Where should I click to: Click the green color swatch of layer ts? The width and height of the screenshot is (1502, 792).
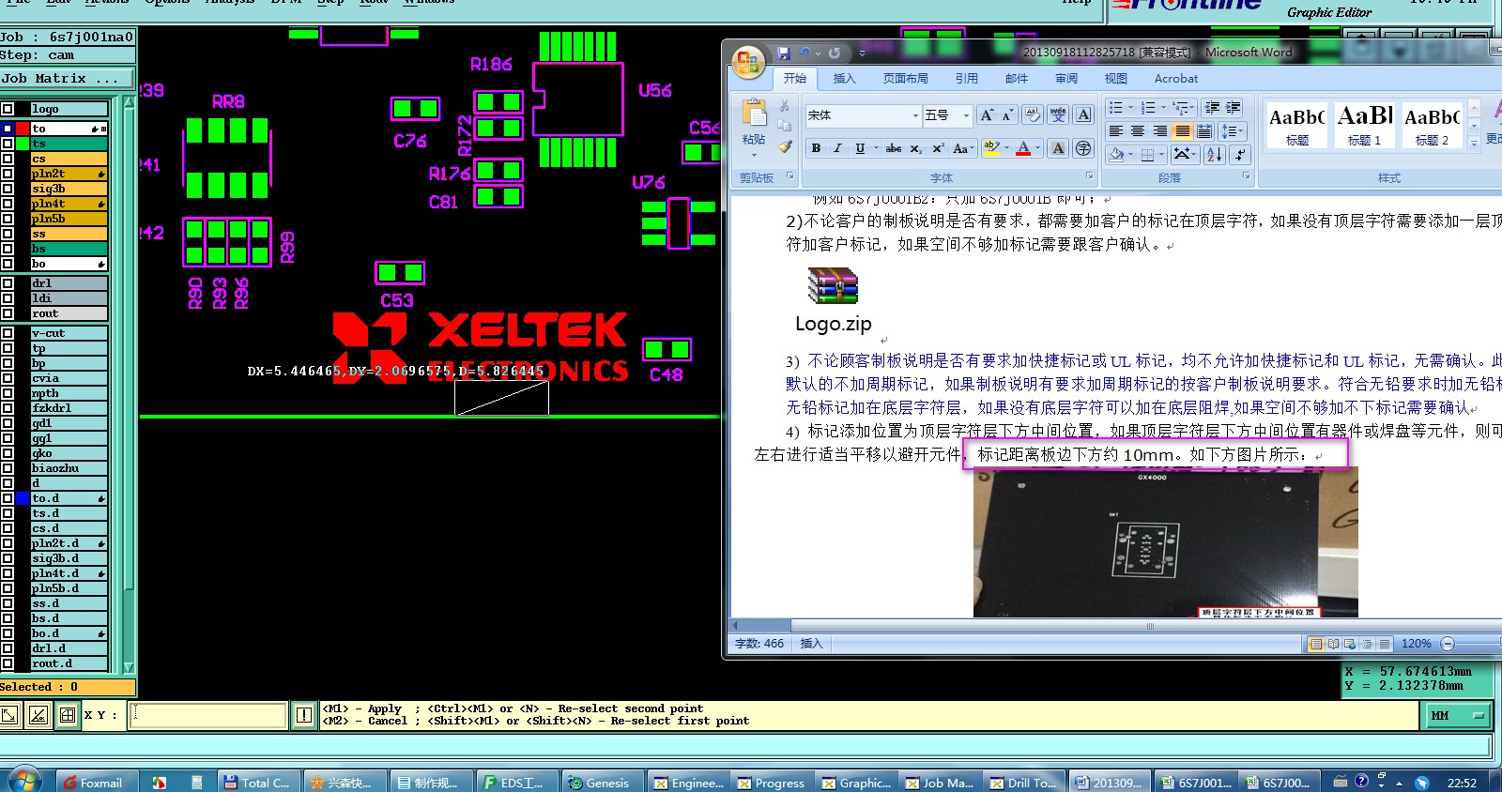[23, 144]
